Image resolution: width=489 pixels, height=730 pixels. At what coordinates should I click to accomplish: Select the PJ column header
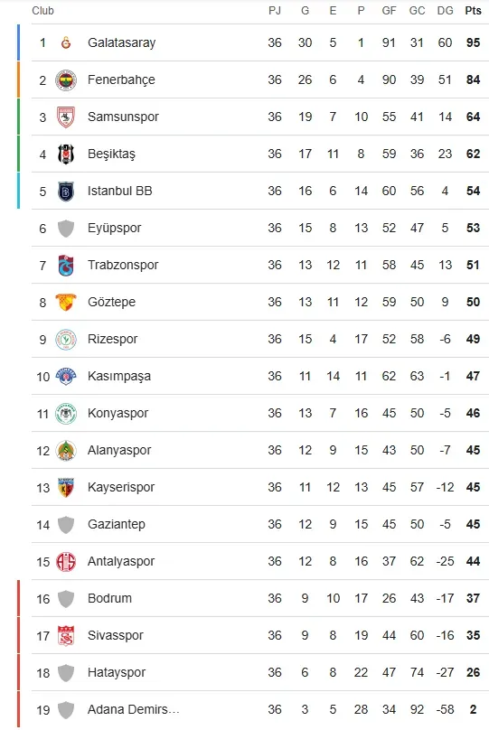[275, 10]
